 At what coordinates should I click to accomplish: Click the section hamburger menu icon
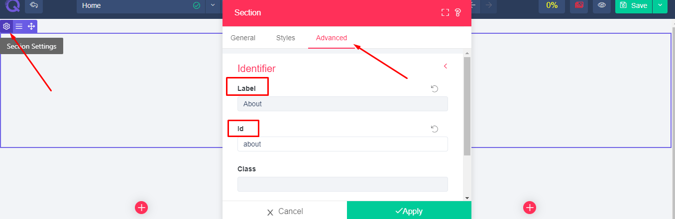[x=19, y=26]
